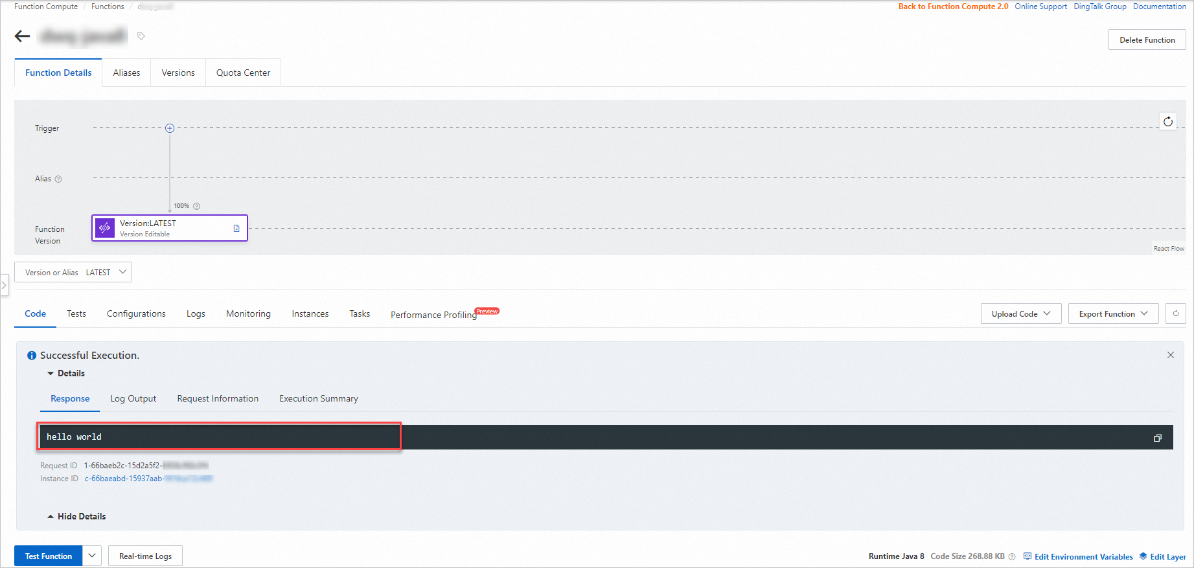The width and height of the screenshot is (1194, 568).
Task: Open the document icon on the Version:LATEST node
Action: coord(236,228)
